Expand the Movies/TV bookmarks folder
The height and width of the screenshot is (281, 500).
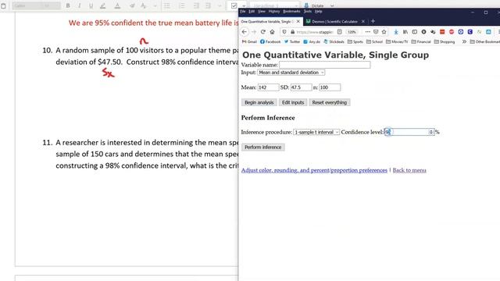(397, 41)
